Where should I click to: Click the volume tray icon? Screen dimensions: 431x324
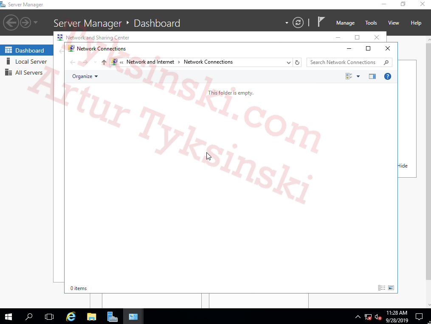[378, 317]
